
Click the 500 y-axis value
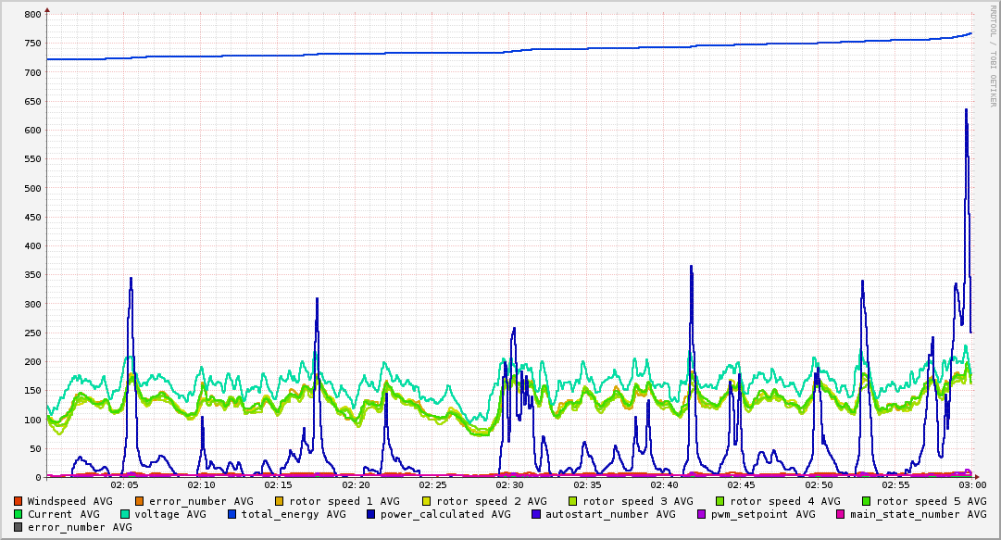tap(33, 188)
